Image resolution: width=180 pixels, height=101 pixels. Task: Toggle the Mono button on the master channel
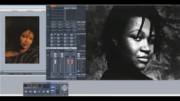click(x=70, y=54)
